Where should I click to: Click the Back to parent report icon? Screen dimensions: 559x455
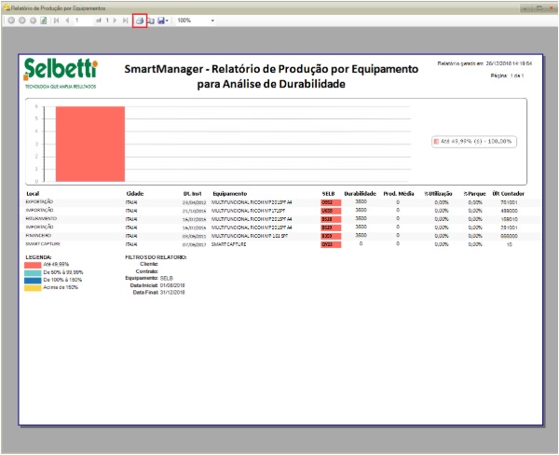(11, 21)
